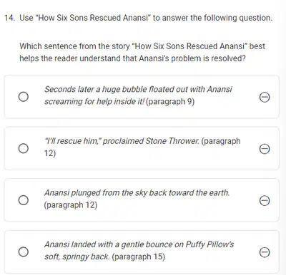286x275 pixels.
Task: Click the question number 14
Action: pos(9,18)
